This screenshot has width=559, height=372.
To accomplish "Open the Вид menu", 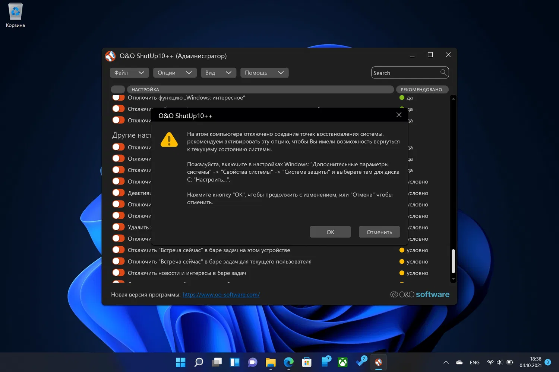I will (218, 73).
